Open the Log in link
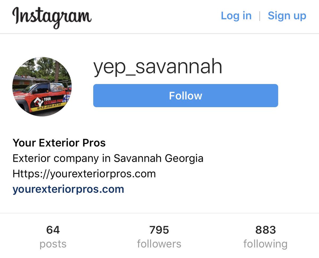 236,16
